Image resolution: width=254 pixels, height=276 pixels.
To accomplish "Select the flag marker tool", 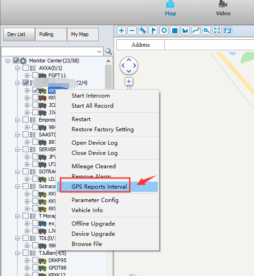I will (153, 31).
